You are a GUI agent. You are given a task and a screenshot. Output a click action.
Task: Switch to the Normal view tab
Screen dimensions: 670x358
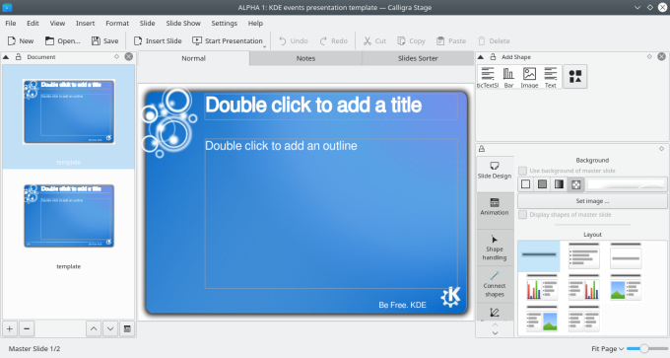[x=193, y=58]
